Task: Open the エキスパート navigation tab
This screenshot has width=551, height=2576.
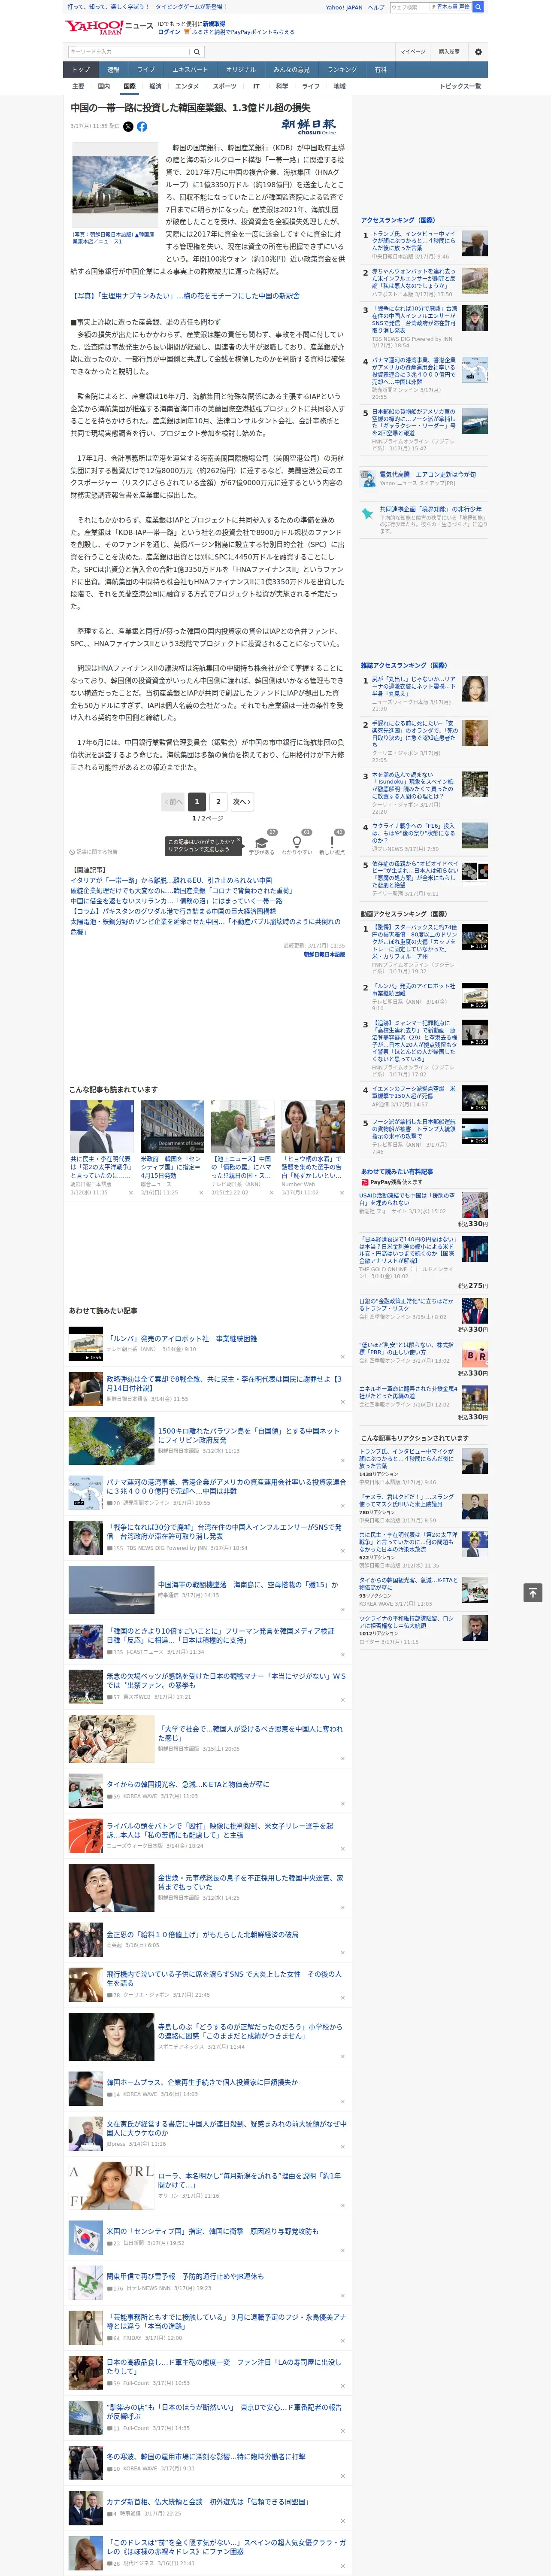Action: [x=190, y=70]
